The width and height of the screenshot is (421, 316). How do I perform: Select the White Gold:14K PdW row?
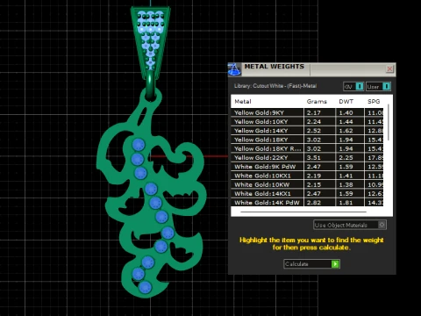click(x=307, y=203)
